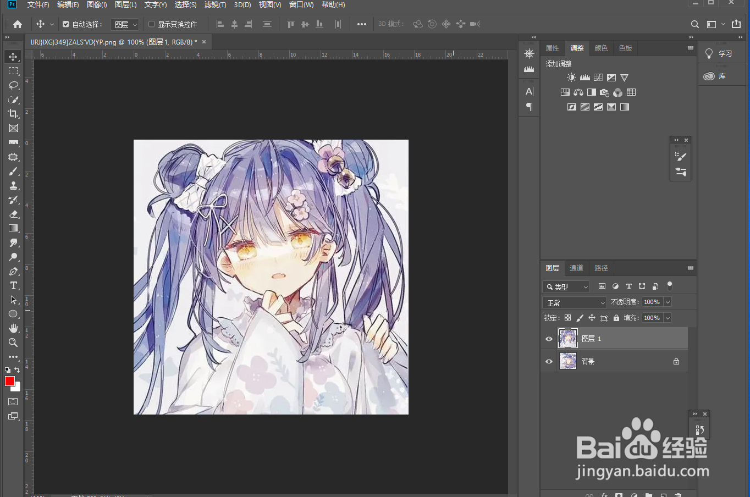Toggle lock image pixels brush icon
This screenshot has height=497, width=750.
(580, 318)
